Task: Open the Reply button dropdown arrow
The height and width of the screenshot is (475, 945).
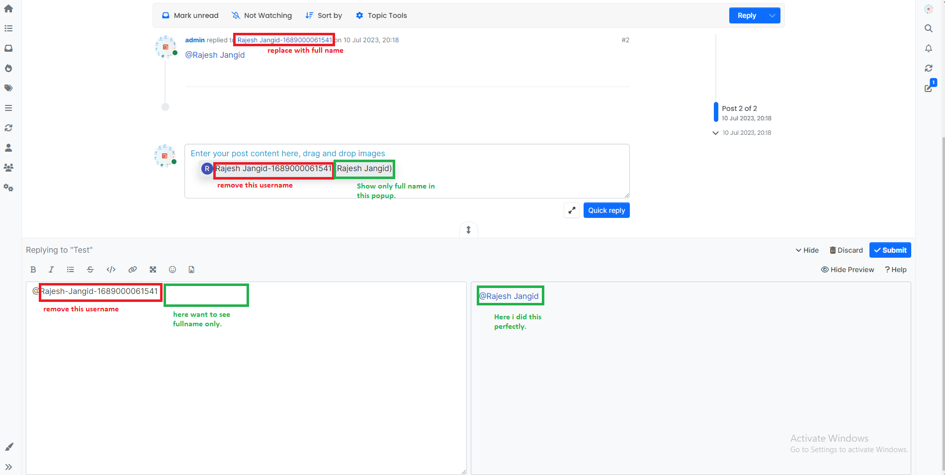Action: pyautogui.click(x=772, y=15)
